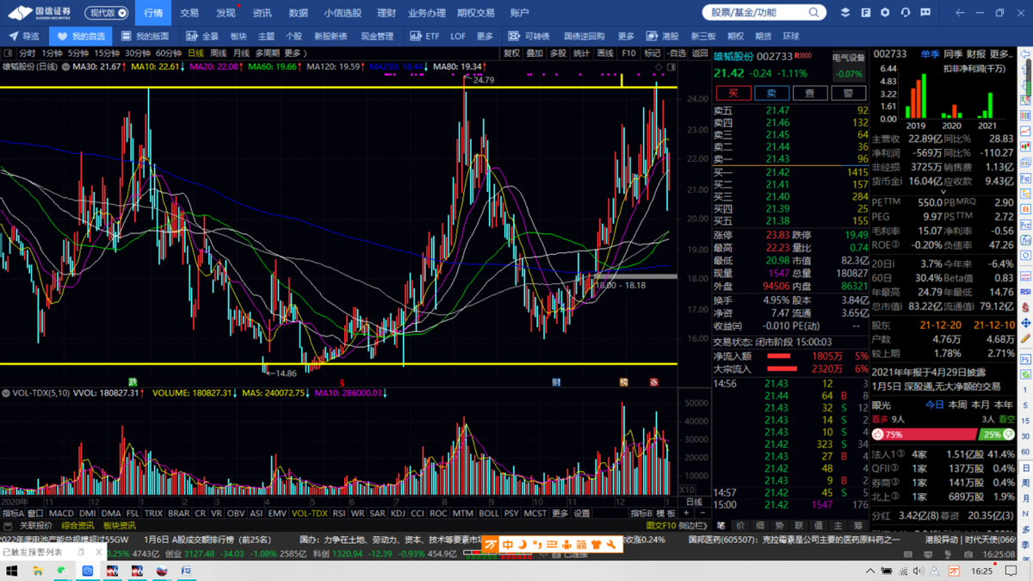Click the left arrow icon atop right sidebar
Viewport: 1033px width, 581px height.
coord(1025,53)
